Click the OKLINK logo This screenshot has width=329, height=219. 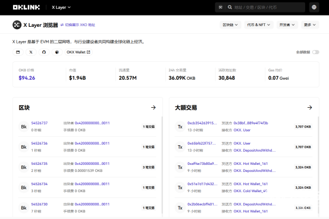tap(26, 7)
